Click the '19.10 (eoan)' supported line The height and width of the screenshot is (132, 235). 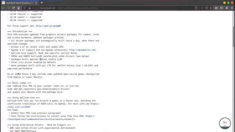click(x=24, y=17)
